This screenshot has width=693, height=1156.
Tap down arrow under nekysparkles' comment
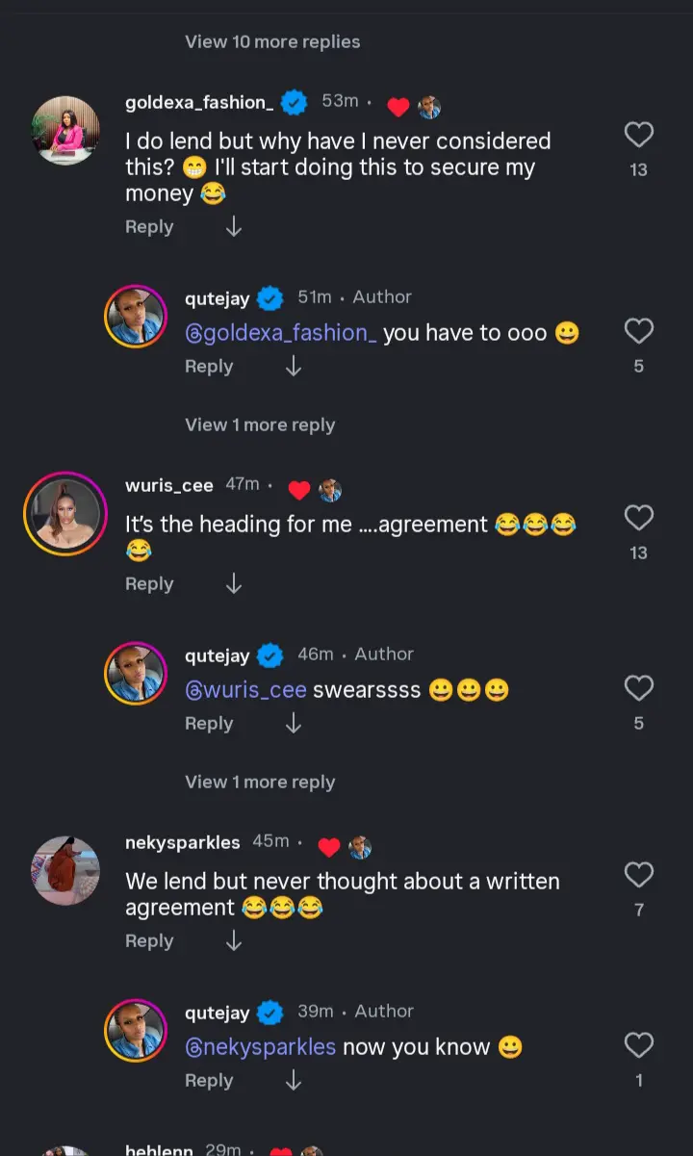233,941
